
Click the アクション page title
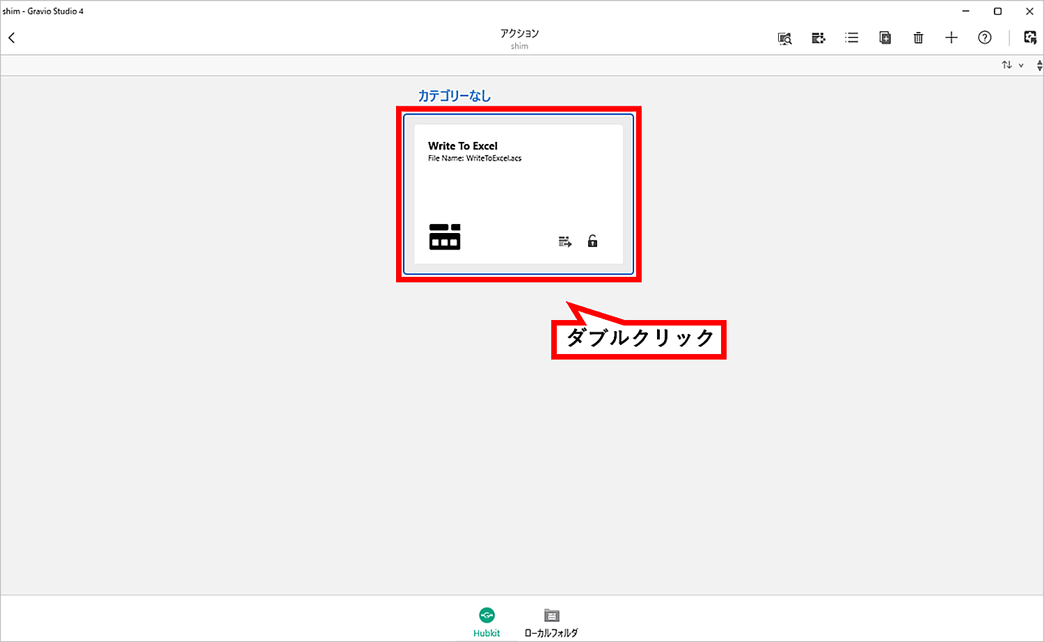pos(519,33)
